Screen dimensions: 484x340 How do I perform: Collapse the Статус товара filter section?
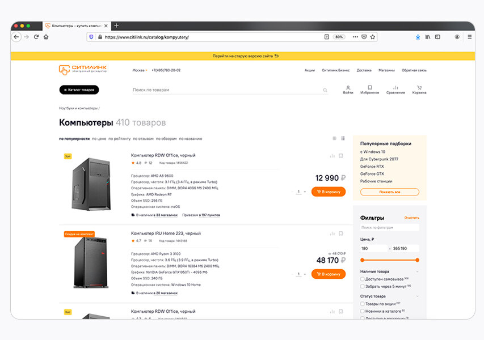(x=417, y=296)
